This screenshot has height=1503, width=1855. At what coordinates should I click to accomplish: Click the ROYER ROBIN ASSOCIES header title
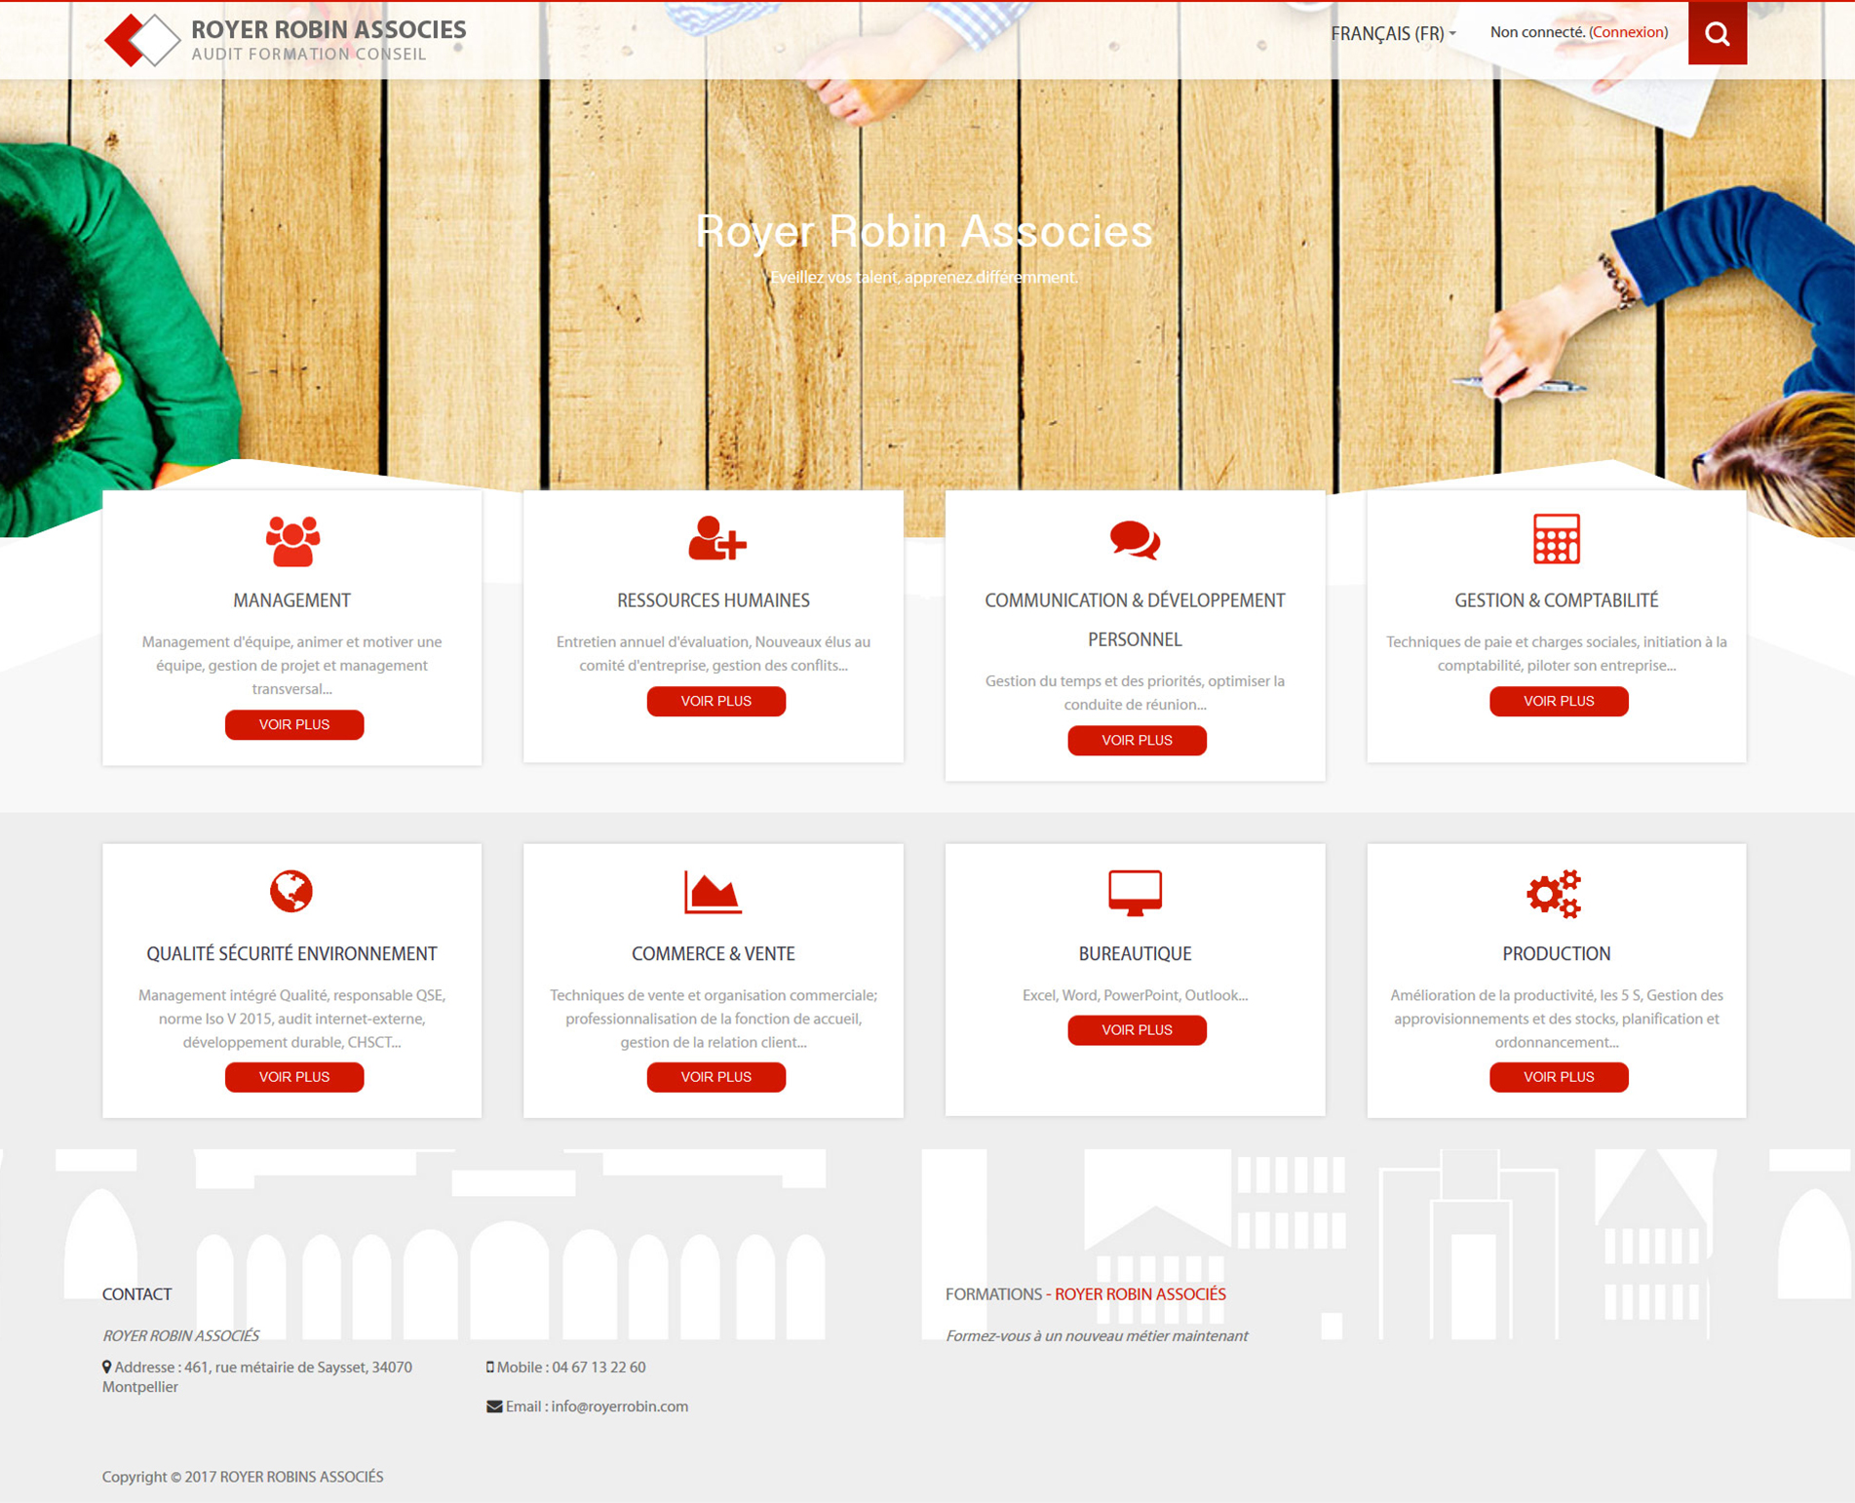pos(328,30)
